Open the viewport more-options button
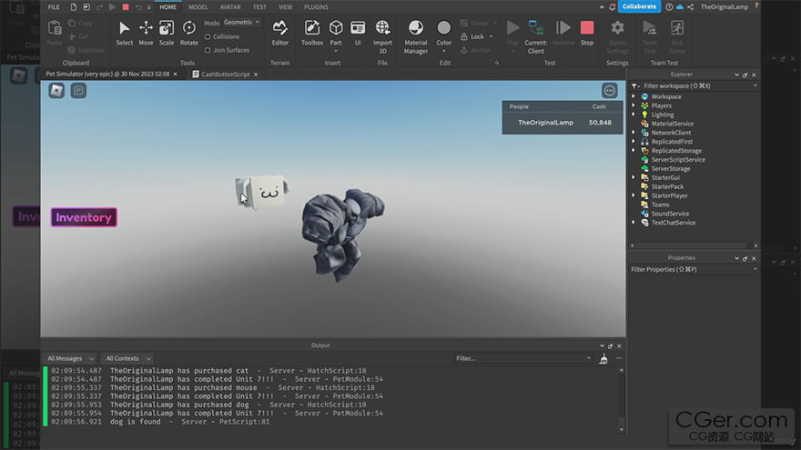 (610, 90)
